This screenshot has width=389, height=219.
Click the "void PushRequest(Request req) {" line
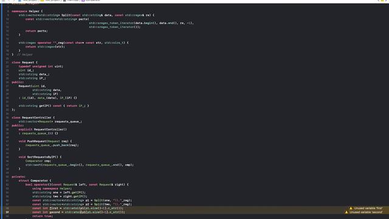45,141
